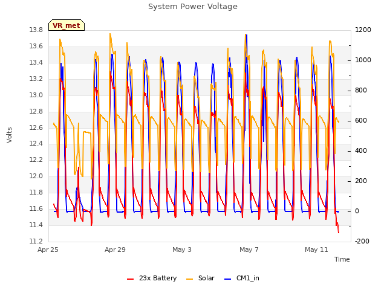Click the VR_met annotation label
Image resolution: width=387 pixels, height=290 pixels.
(67, 25)
